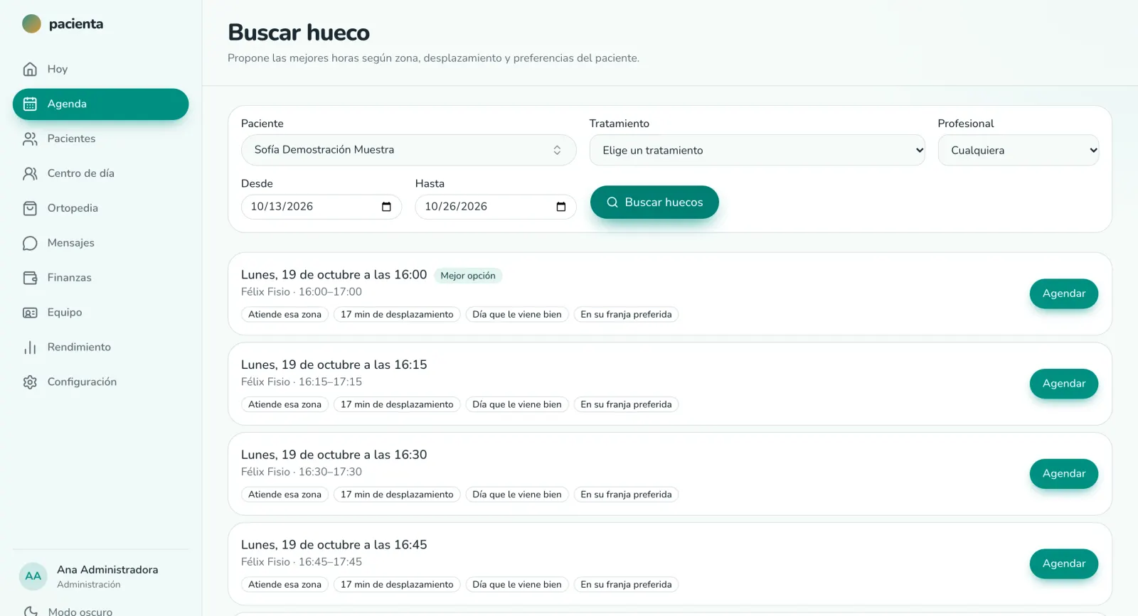Click the Ortopedia shopping bag icon
Screen dimensions: 1138x616
coord(30,208)
